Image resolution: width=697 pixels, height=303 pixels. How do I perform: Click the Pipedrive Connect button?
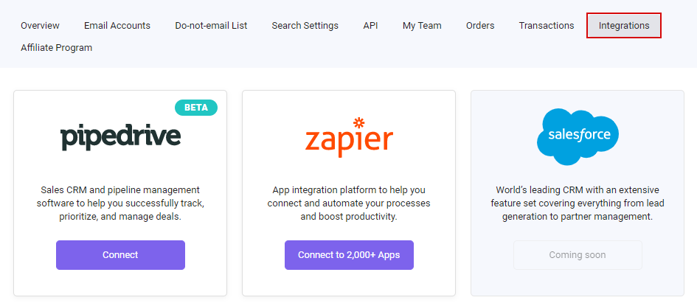pyautogui.click(x=120, y=255)
